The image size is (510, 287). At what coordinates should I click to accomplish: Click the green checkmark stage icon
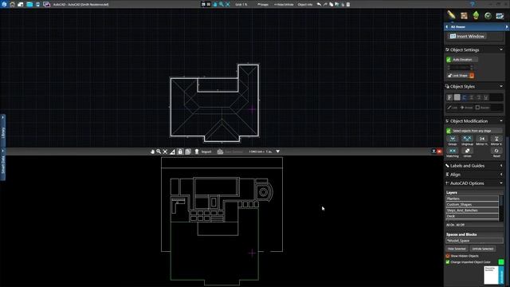[x=488, y=15]
